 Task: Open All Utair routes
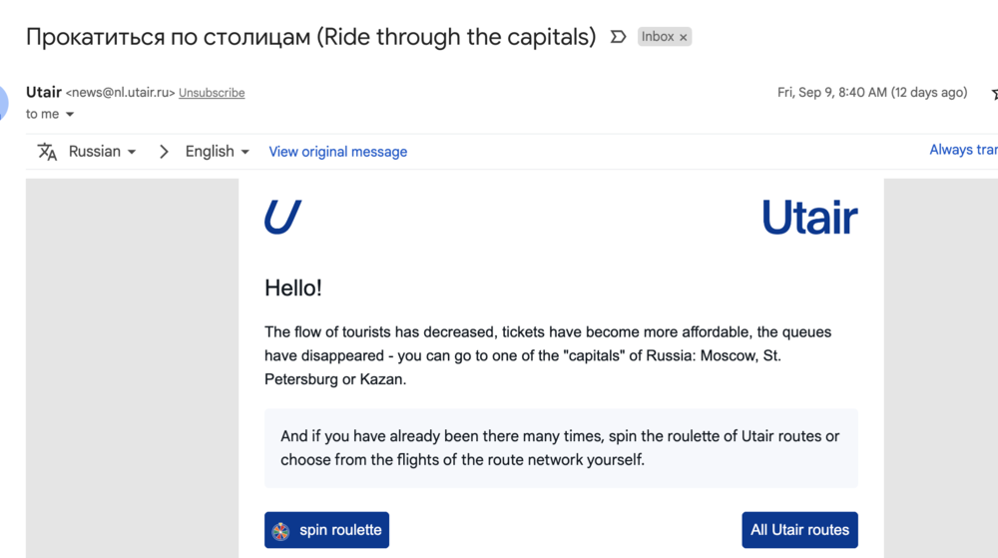coord(799,530)
